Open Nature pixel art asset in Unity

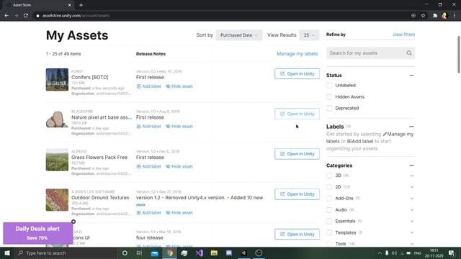[297, 114]
